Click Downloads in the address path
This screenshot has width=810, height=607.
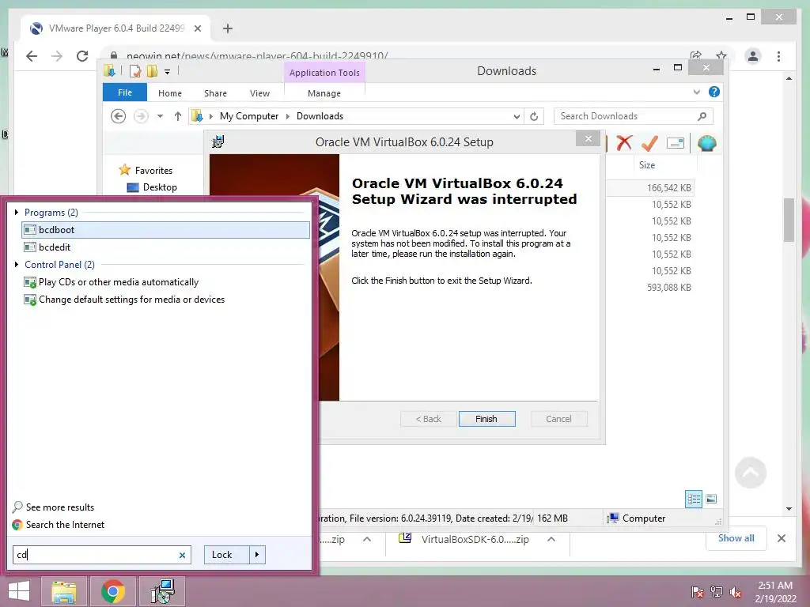point(320,116)
